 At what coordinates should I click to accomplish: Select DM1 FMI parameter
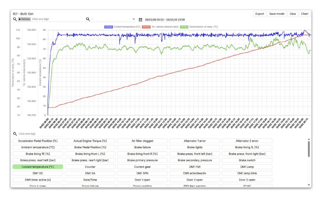click(x=195, y=167)
